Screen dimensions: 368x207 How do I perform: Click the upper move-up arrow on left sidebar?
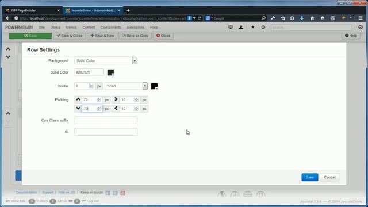point(8,49)
